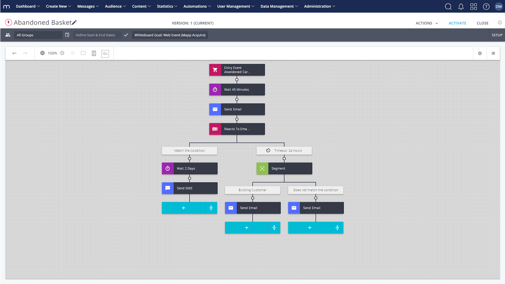Open whiteboard settings via the gear icon
This screenshot has height=284, width=505.
tap(479, 53)
